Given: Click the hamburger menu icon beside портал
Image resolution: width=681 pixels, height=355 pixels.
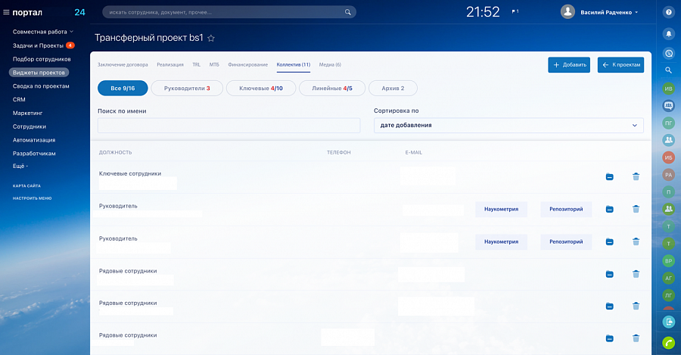Looking at the screenshot, I should (6, 12).
